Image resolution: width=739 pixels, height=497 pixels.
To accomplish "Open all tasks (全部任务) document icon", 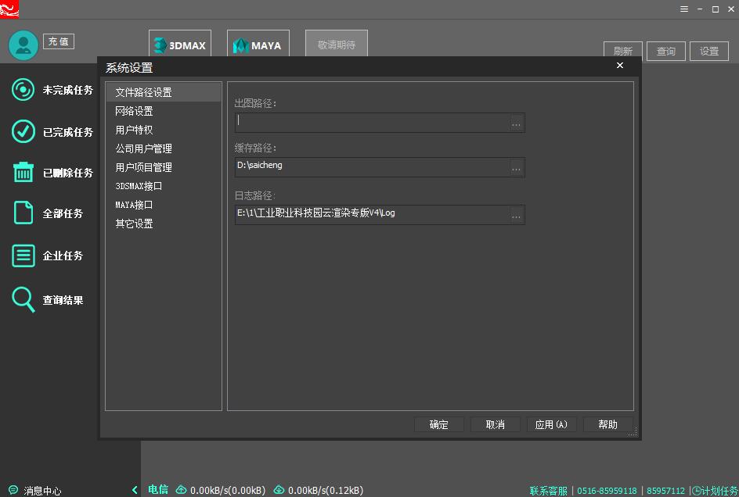I will click(23, 213).
